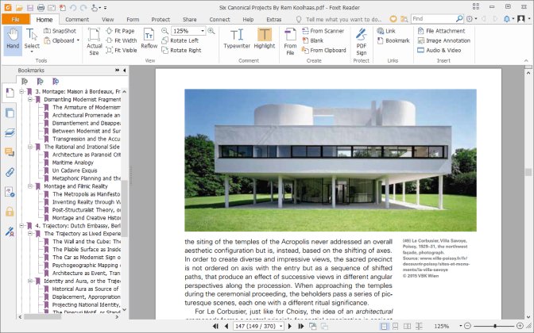Rotate Left the page view
Screen dimensions: 534x333
[180, 40]
